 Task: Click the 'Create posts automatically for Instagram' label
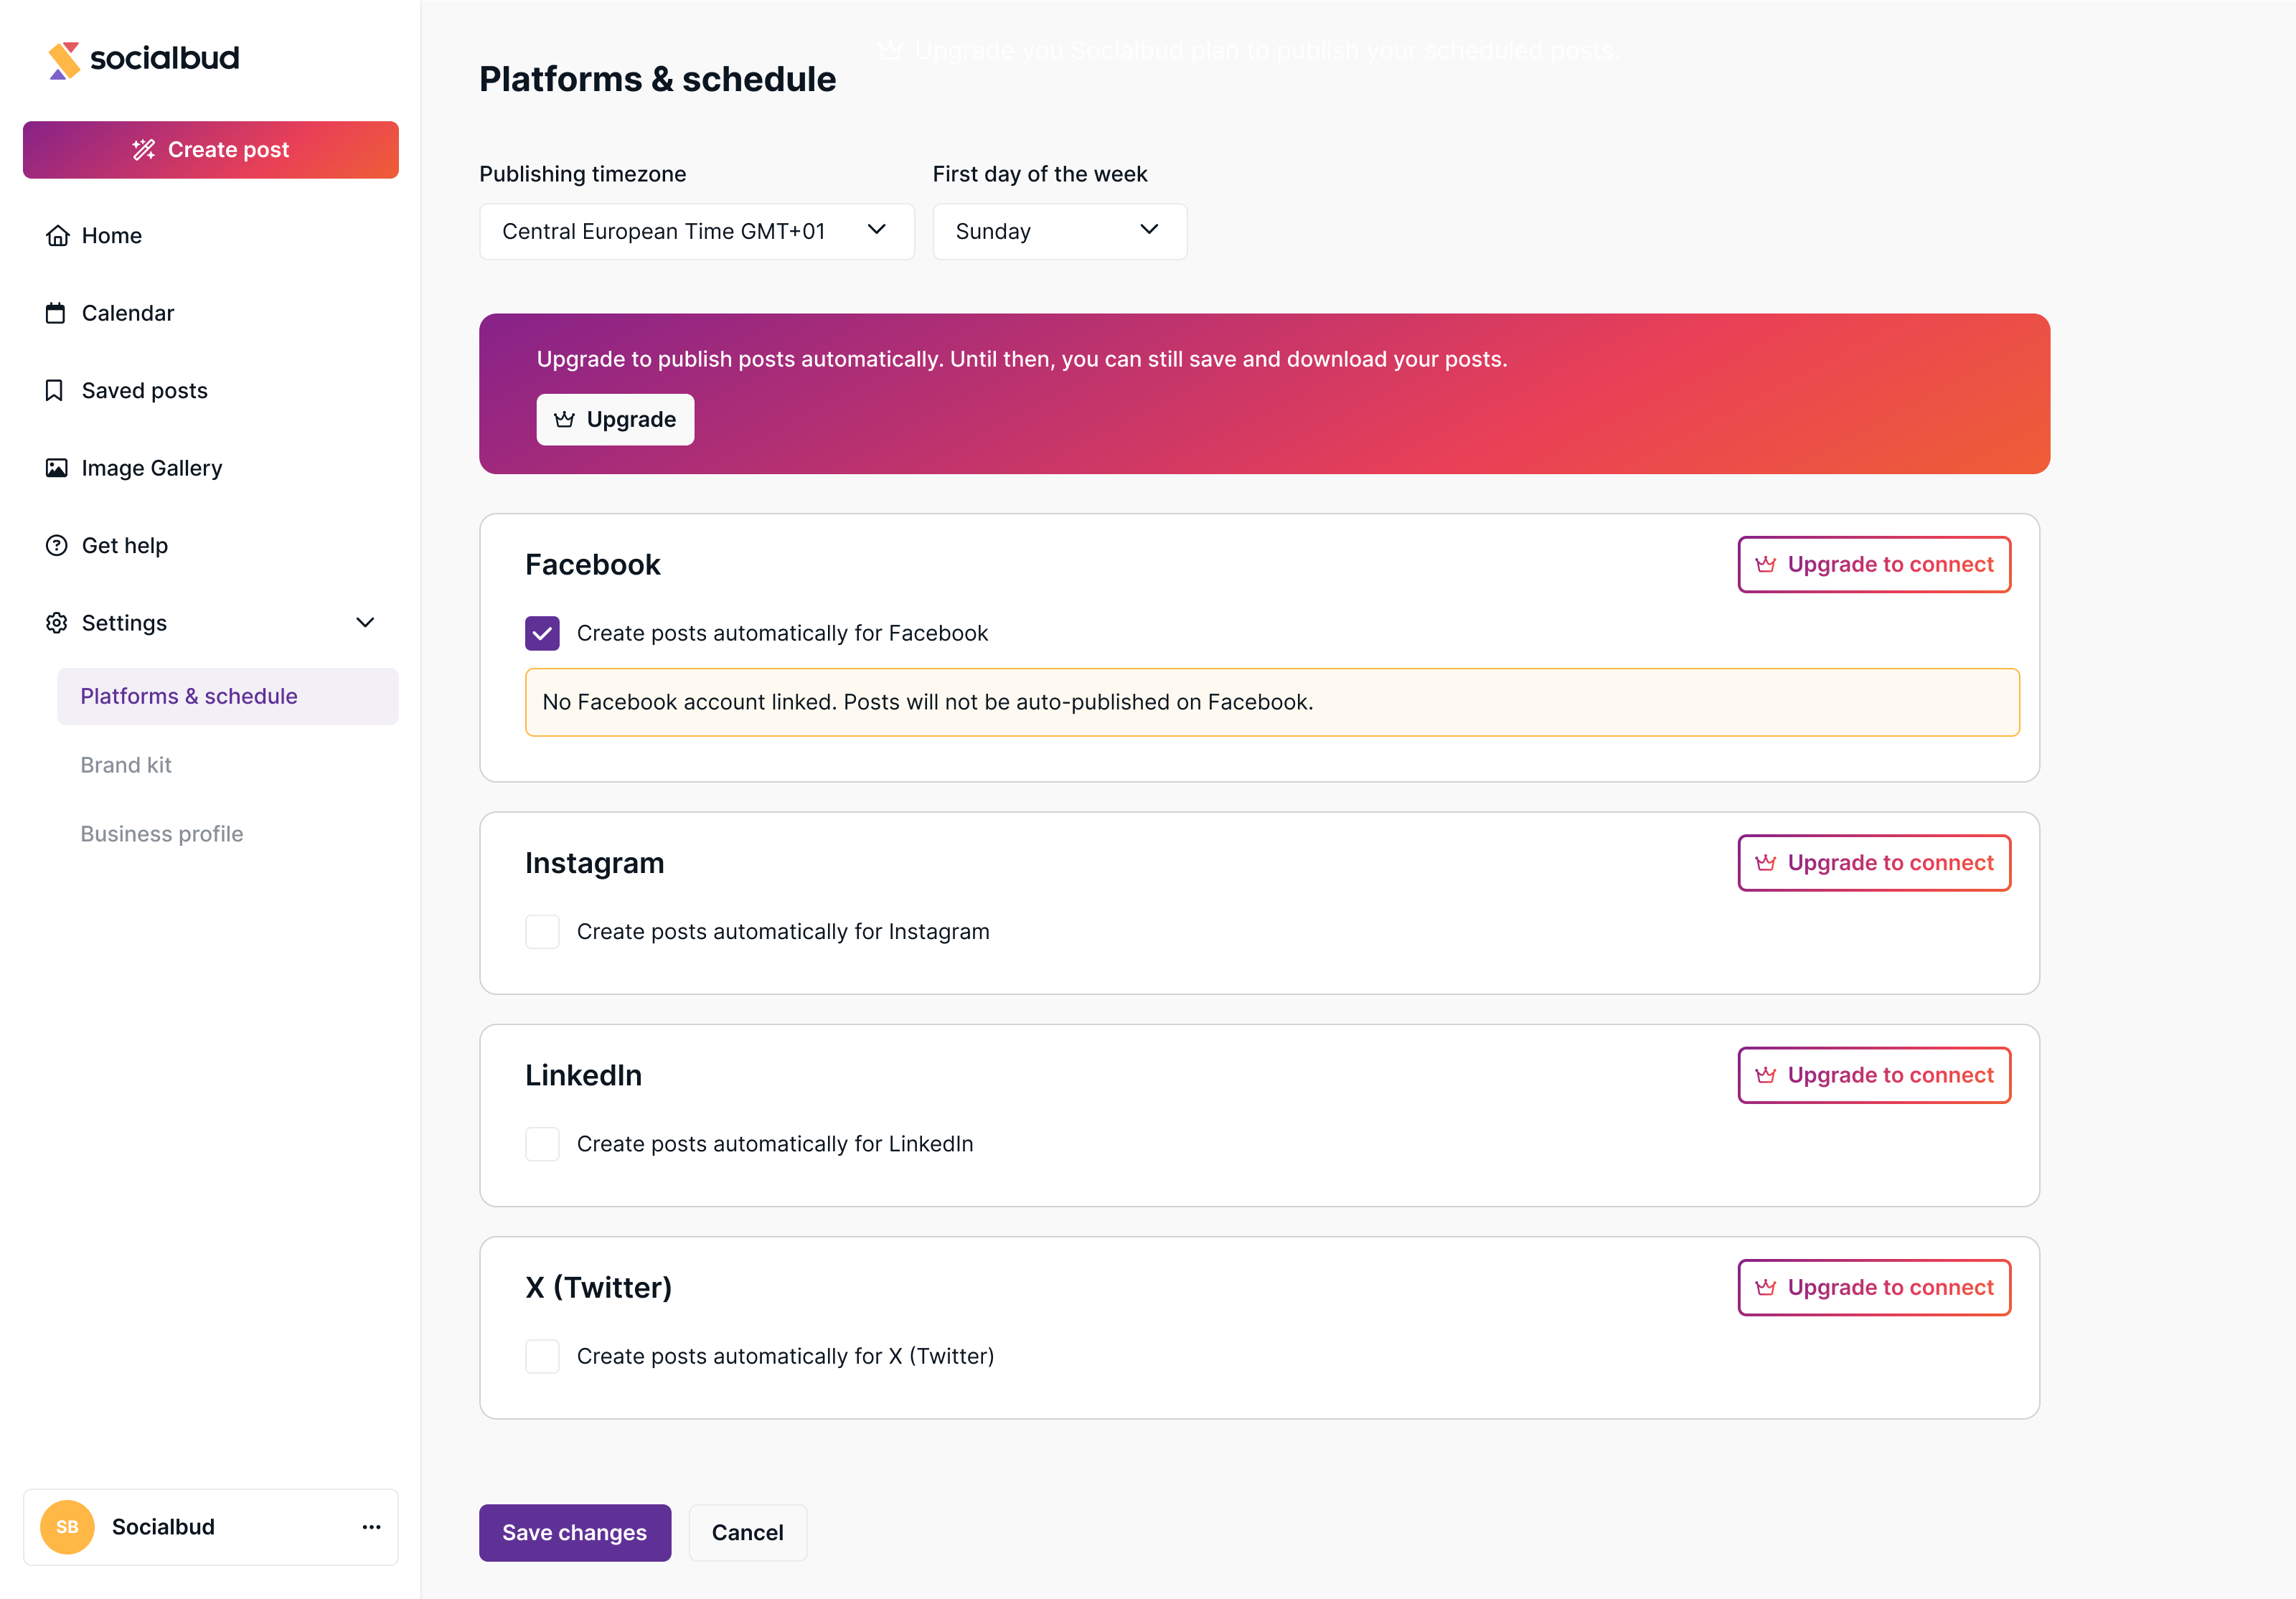[783, 931]
